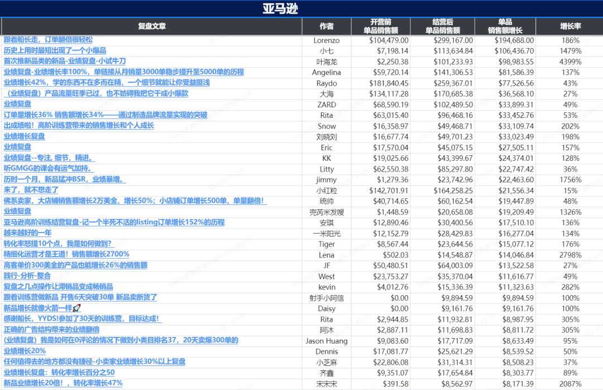The width and height of the screenshot is (603, 390).
Task: Select the 亚马逊 title cell
Action: 280,8
